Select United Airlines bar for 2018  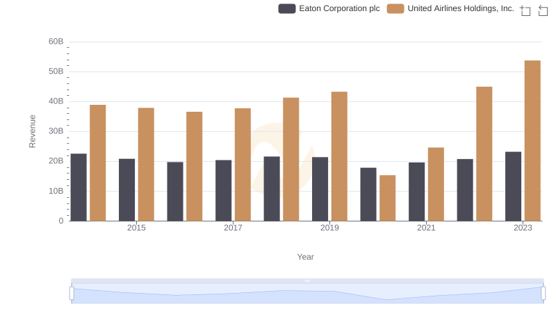291,159
